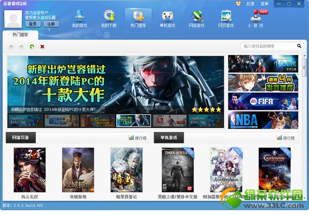Image resolution: width=309 pixels, height=215 pixels.
Task: Select sixth banner carousel thumbnail
Action: click(x=206, y=121)
